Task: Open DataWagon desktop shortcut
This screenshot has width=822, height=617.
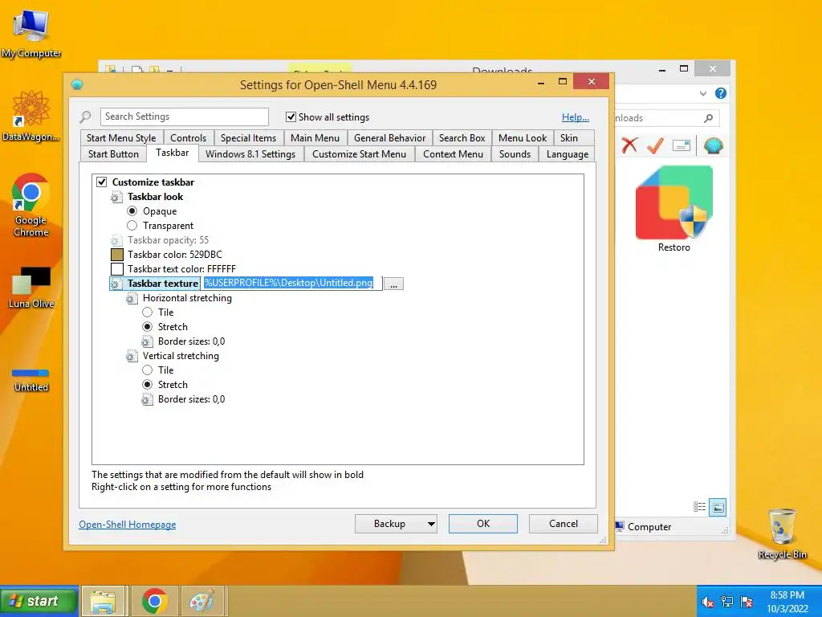Action: 31,116
